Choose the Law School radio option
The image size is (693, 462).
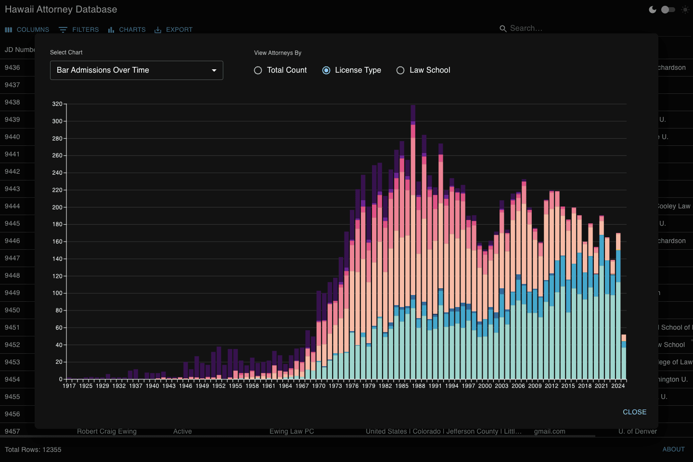[400, 70]
